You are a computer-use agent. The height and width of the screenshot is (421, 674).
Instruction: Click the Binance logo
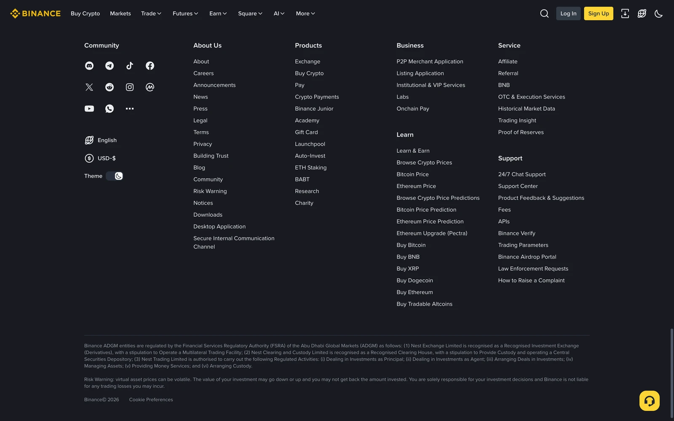tap(35, 13)
